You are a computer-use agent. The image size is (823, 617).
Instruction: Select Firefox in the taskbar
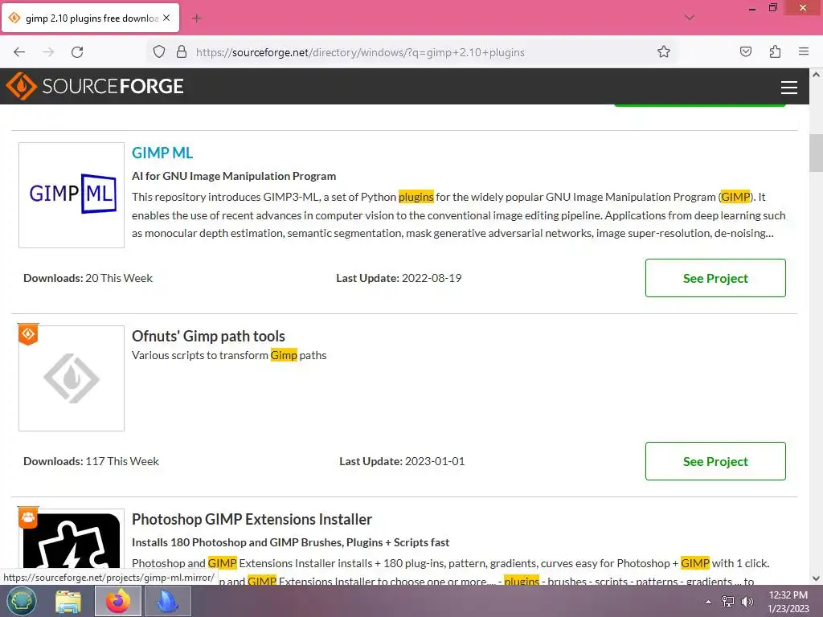pos(117,601)
